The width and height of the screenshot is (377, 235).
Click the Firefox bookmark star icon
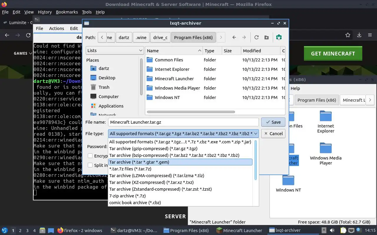click(x=348, y=35)
